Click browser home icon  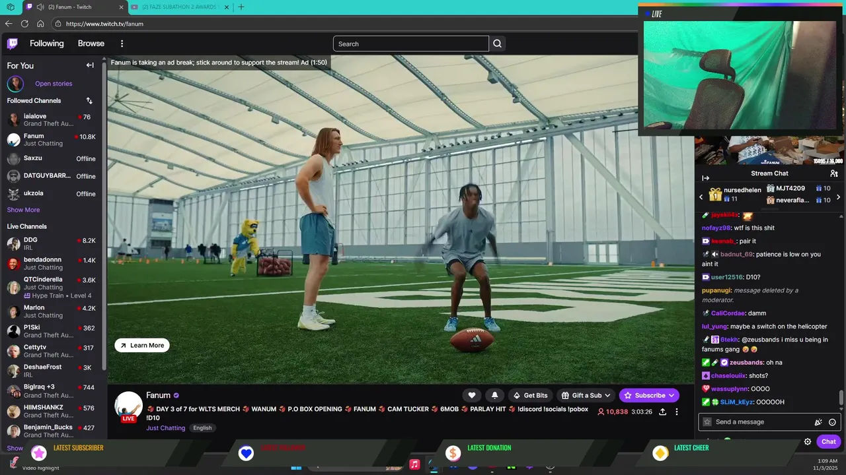(x=40, y=24)
